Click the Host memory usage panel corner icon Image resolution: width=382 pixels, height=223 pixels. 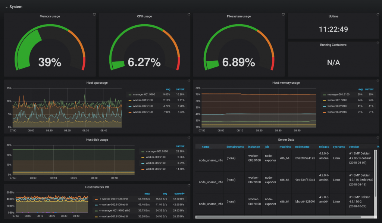pos(378,81)
